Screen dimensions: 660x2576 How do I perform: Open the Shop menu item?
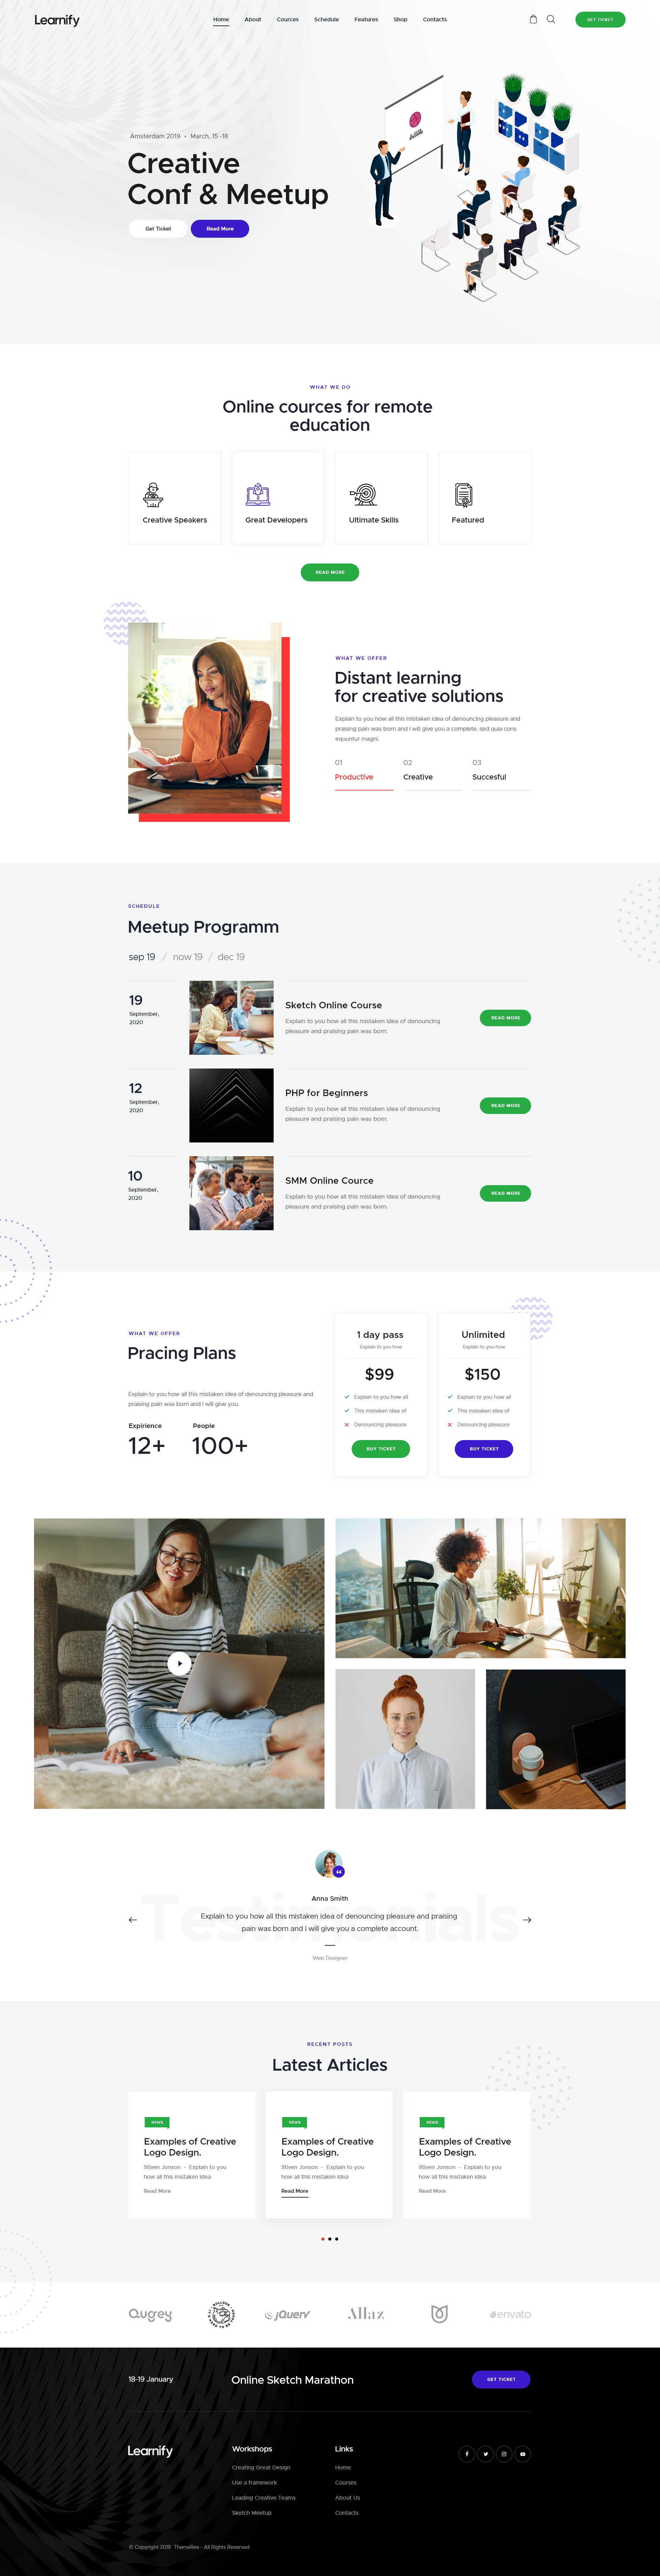[400, 19]
